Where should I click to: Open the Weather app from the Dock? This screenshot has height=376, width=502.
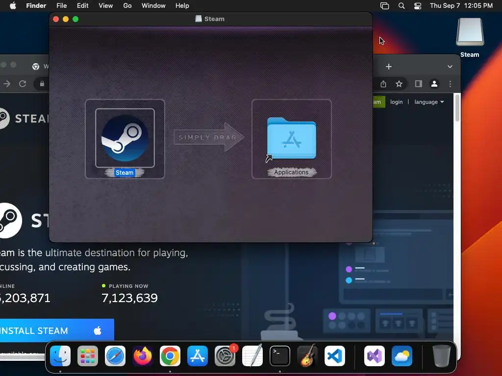click(x=402, y=356)
